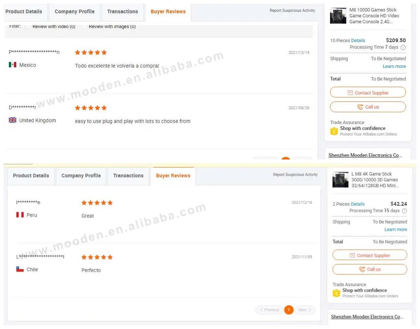
Task: Click the five-star rating on the Mexico review
Action: [x=91, y=52]
